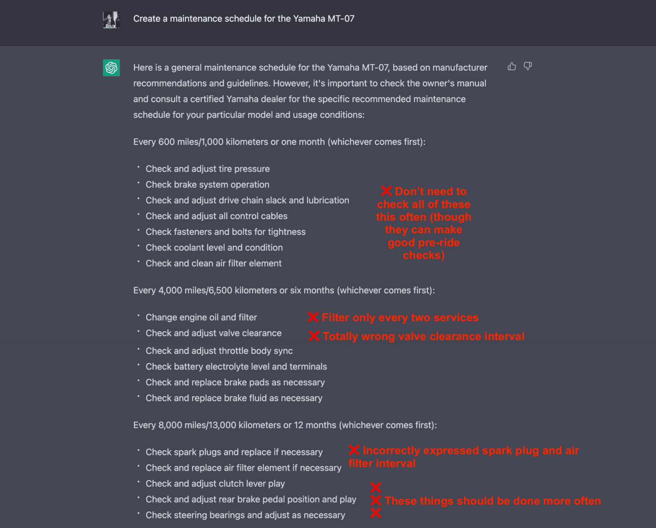Click the 'Every 4,000 miles/6,500 kilometers' heading

tap(284, 290)
